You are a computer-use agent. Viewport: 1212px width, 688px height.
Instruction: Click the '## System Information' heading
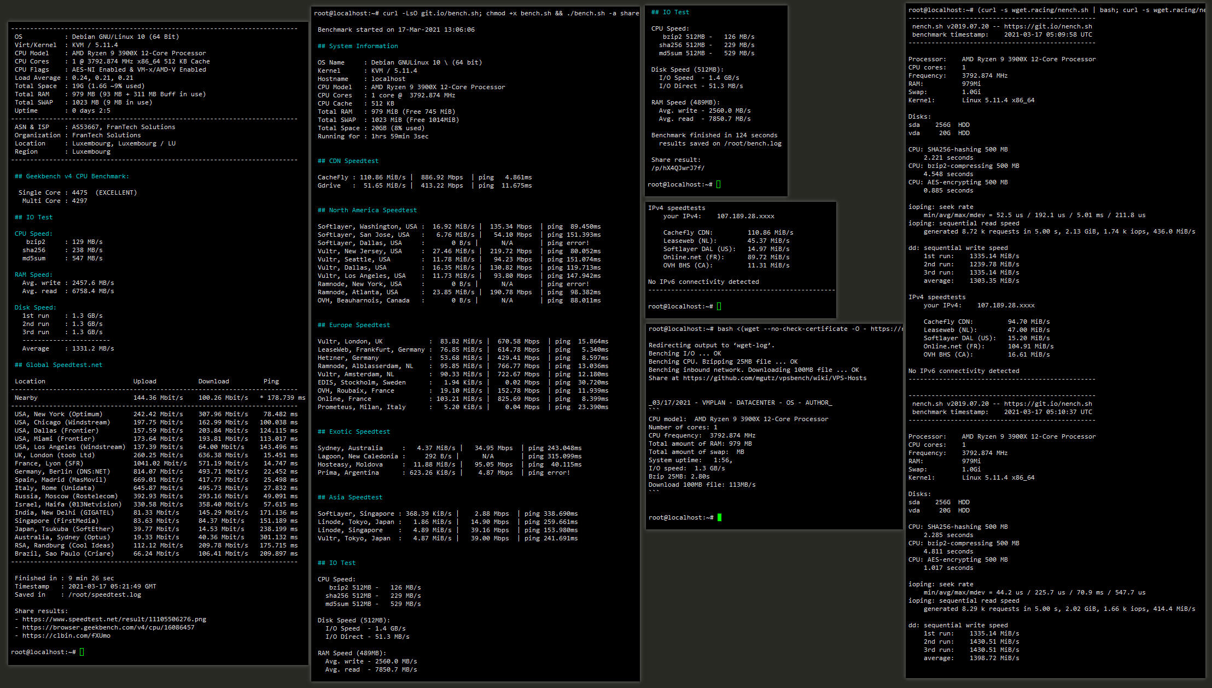click(358, 46)
